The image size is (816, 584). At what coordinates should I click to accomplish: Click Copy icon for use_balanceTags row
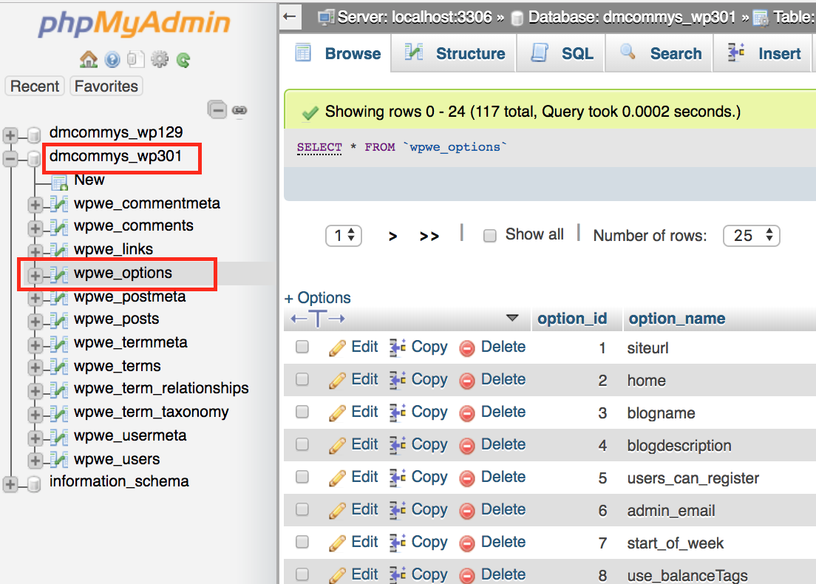398,575
